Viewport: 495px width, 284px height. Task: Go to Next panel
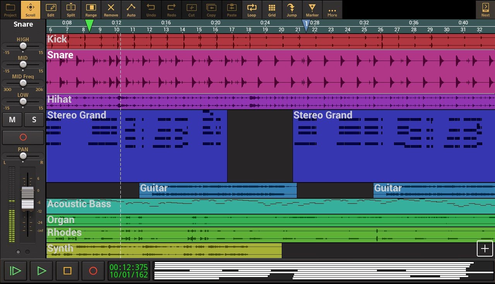click(485, 10)
